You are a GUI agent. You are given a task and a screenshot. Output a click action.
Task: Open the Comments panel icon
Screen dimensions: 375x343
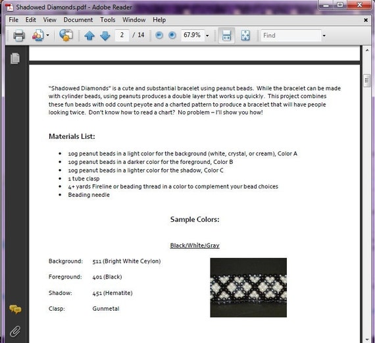point(15,309)
